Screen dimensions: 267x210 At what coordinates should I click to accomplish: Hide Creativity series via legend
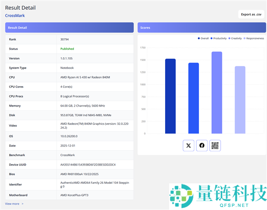235,39
